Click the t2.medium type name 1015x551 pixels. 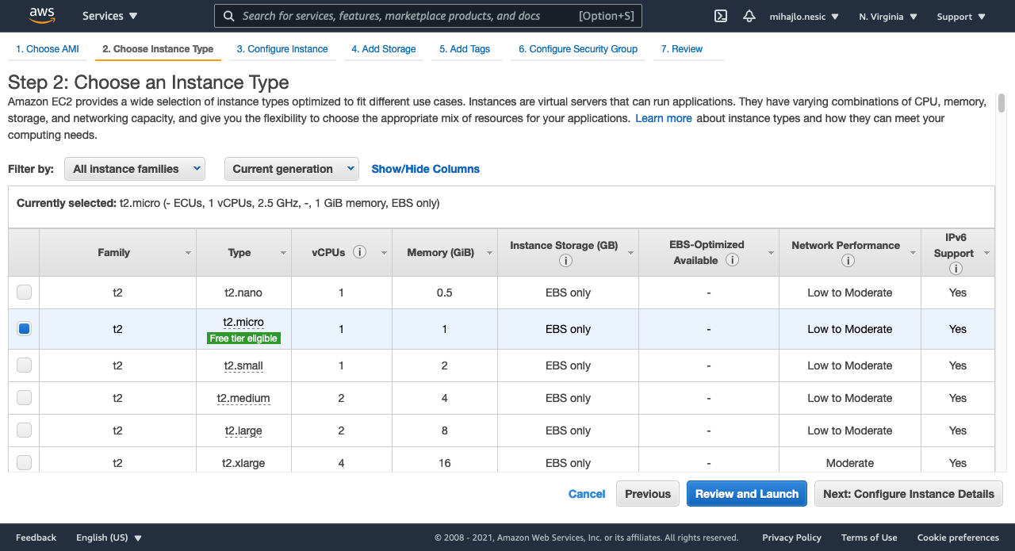(x=243, y=398)
